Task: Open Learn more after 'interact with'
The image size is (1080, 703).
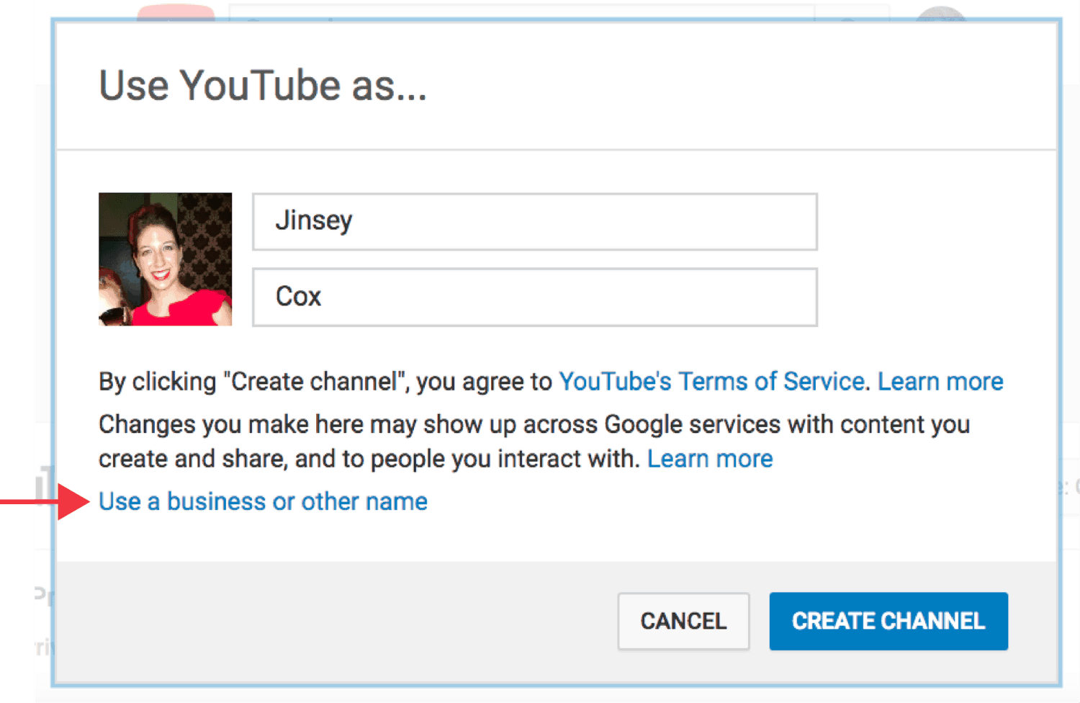Action: [709, 459]
